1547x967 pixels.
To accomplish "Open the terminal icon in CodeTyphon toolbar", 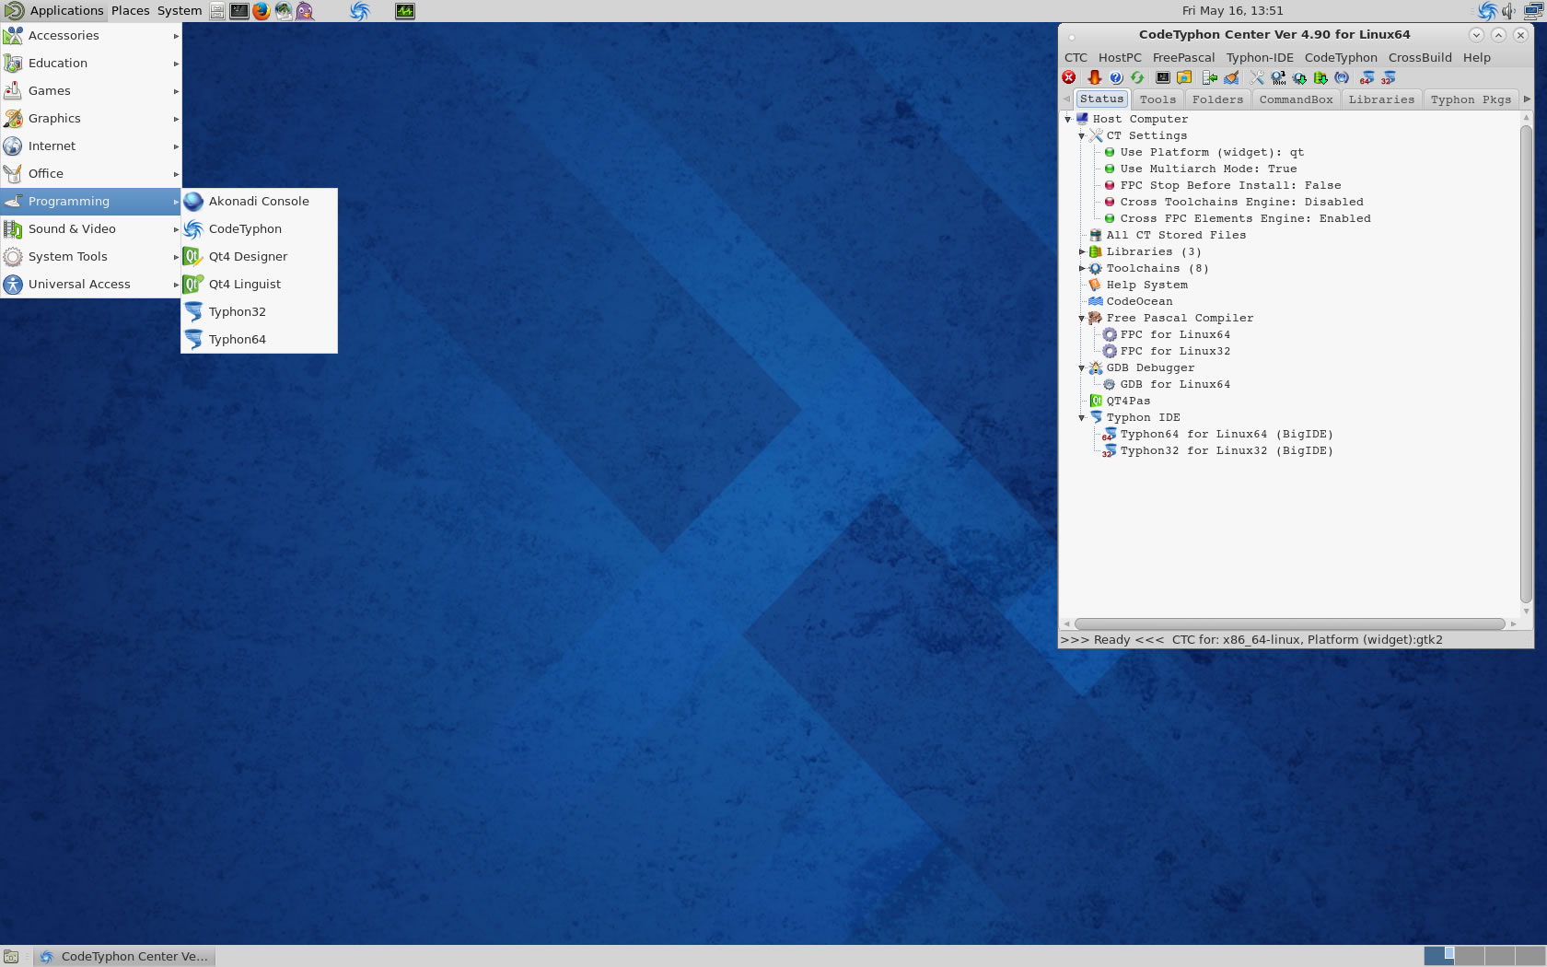I will pos(1163,78).
